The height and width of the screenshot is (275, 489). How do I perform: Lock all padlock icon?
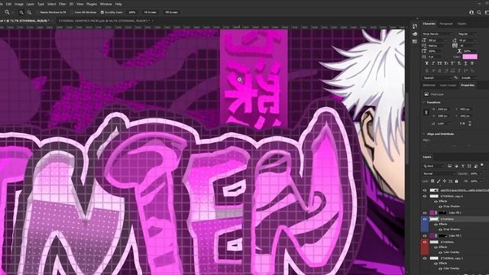(457, 181)
